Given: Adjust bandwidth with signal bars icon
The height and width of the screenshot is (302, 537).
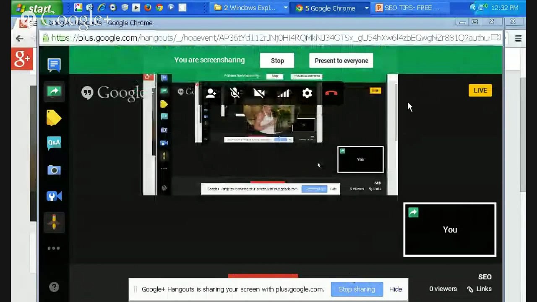Looking at the screenshot, I should pyautogui.click(x=283, y=93).
